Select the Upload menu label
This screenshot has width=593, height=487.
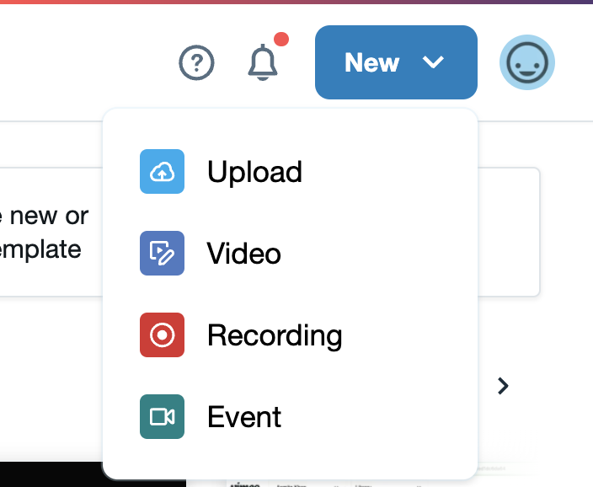(254, 172)
